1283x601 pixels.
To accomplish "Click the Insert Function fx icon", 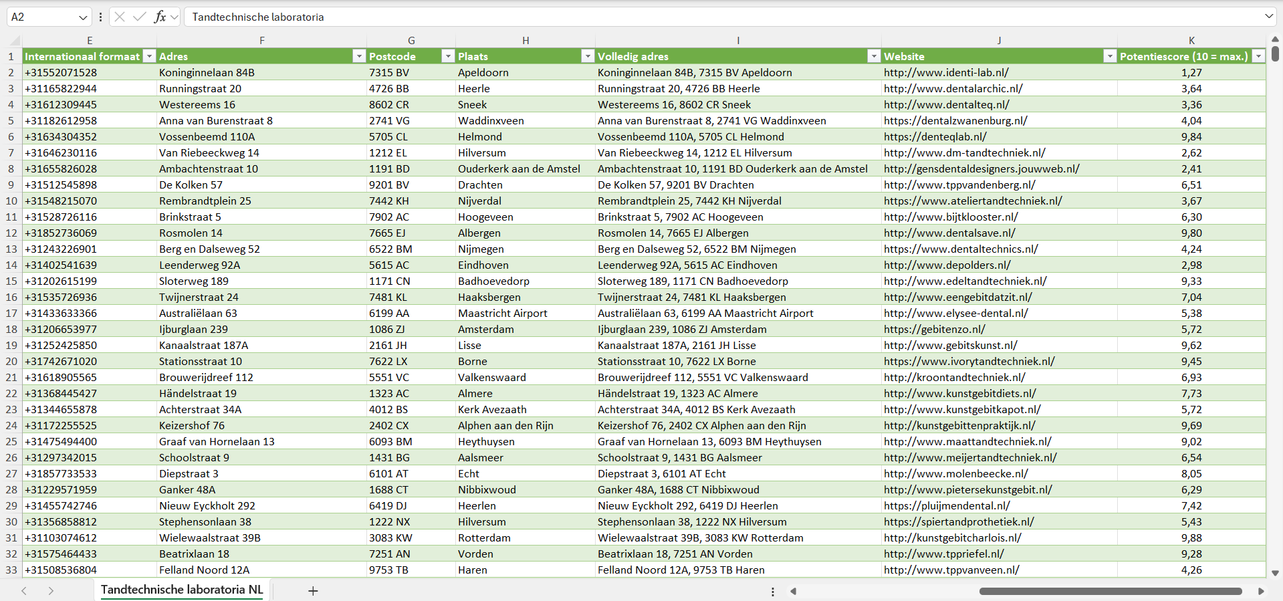I will click(x=160, y=17).
